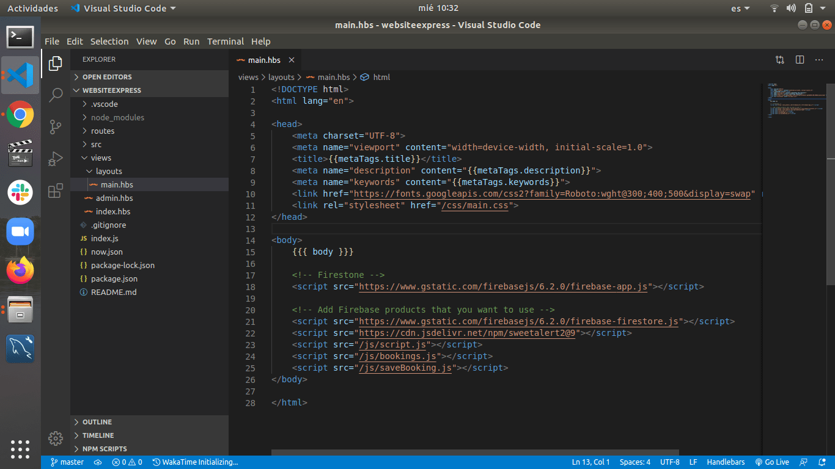This screenshot has width=835, height=469.
Task: Open the Run and Debug view
Action: pos(56,159)
